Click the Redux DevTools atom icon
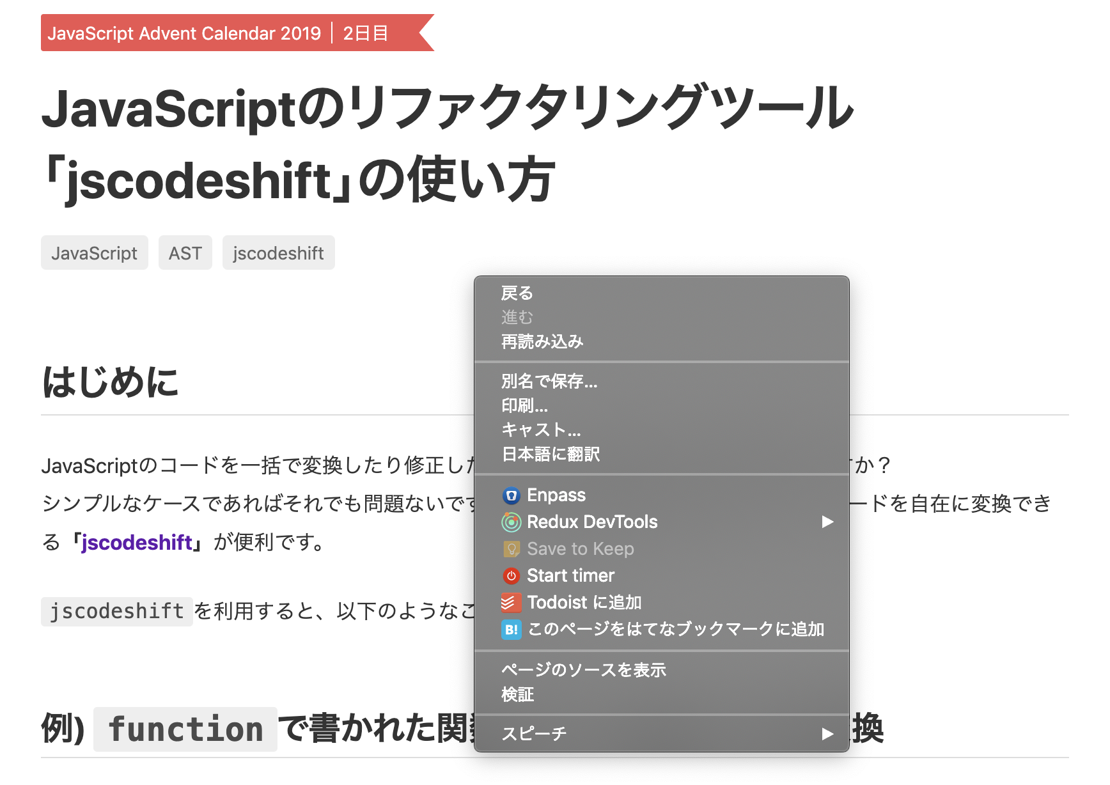Image resolution: width=1110 pixels, height=785 pixels. 511,522
